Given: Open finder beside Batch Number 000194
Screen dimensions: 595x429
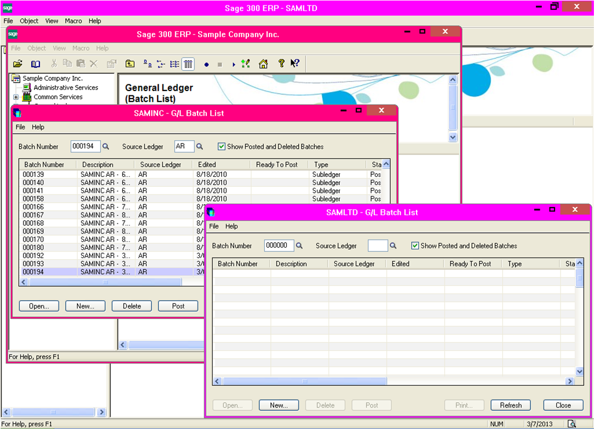Looking at the screenshot, I should [x=106, y=146].
